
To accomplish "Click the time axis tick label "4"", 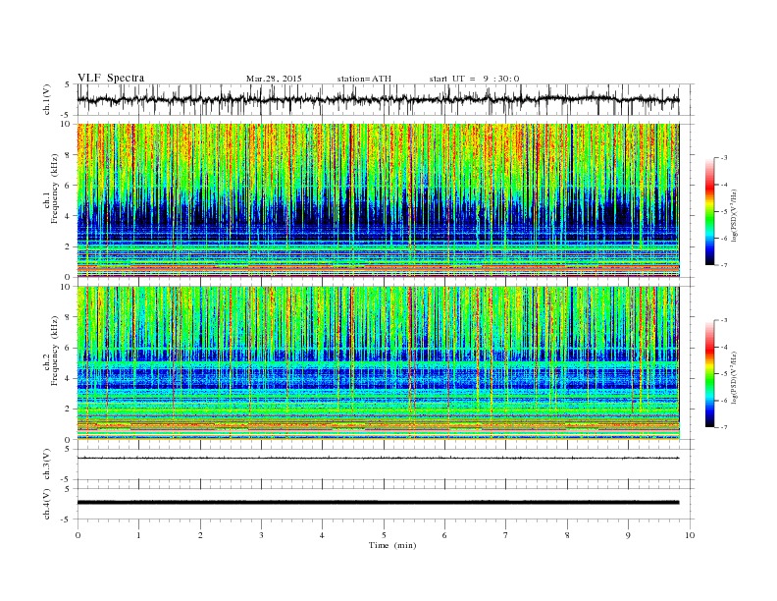I will [x=322, y=535].
